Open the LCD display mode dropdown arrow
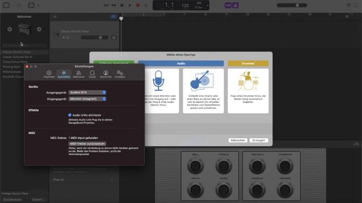The width and height of the screenshot is (362, 203). 208,5
